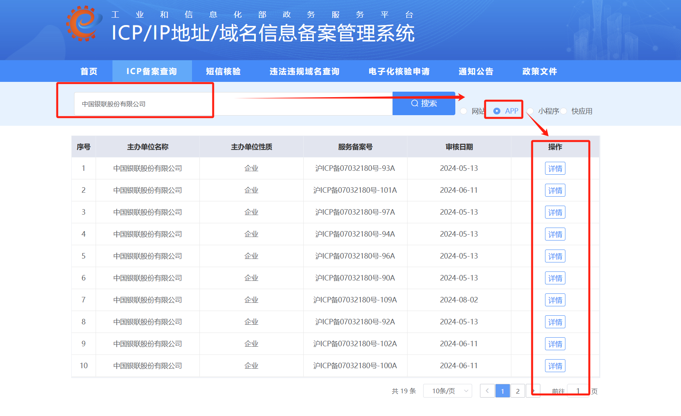The height and width of the screenshot is (416, 681).
Task: Open the 通知公告 tab
Action: [476, 71]
